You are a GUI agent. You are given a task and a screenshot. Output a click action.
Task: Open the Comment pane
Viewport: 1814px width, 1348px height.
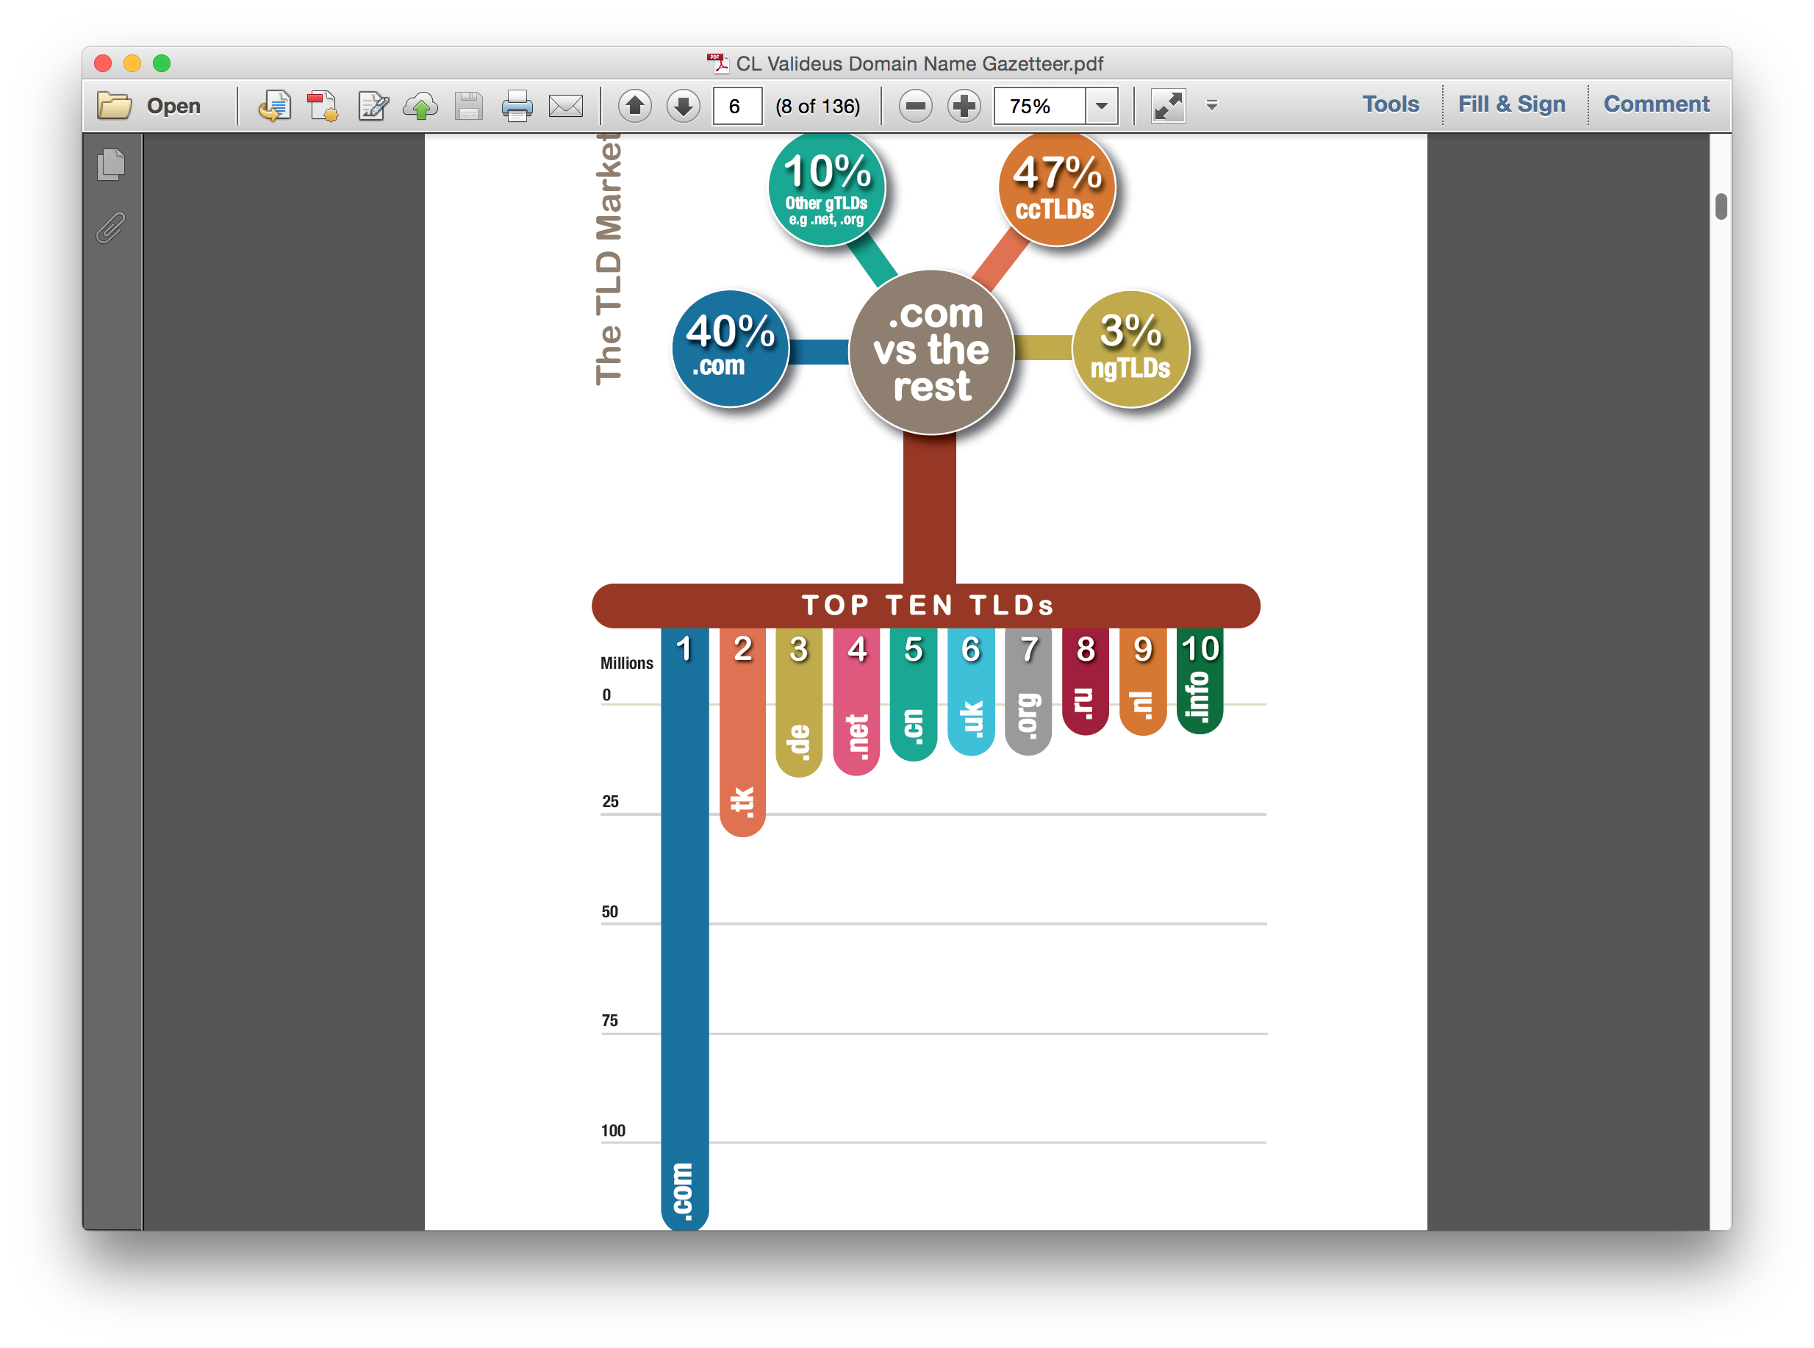pyautogui.click(x=1656, y=104)
